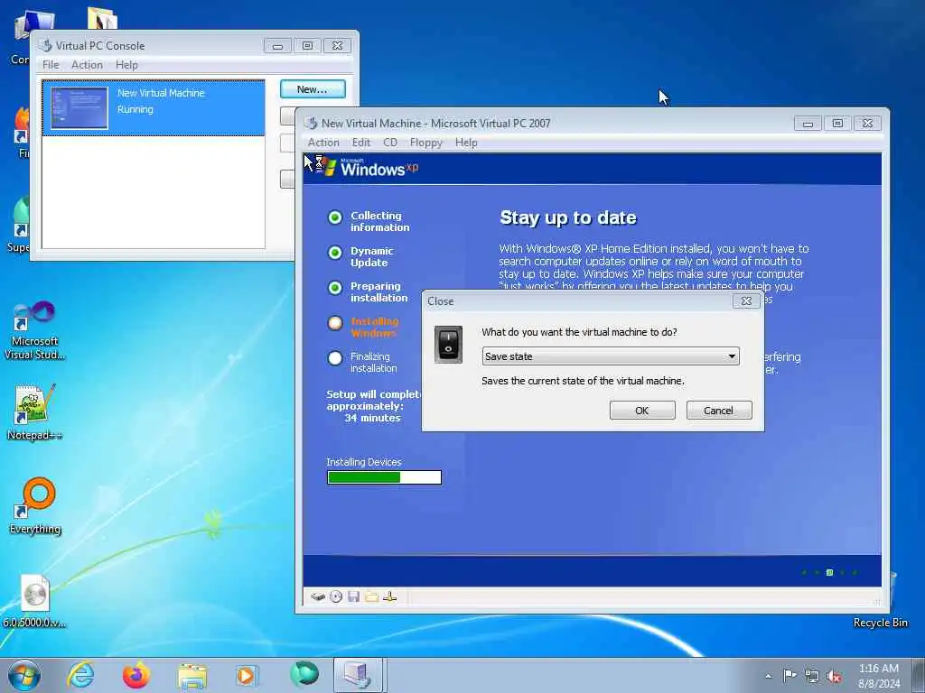Close the Close dialog with X button

coord(745,301)
